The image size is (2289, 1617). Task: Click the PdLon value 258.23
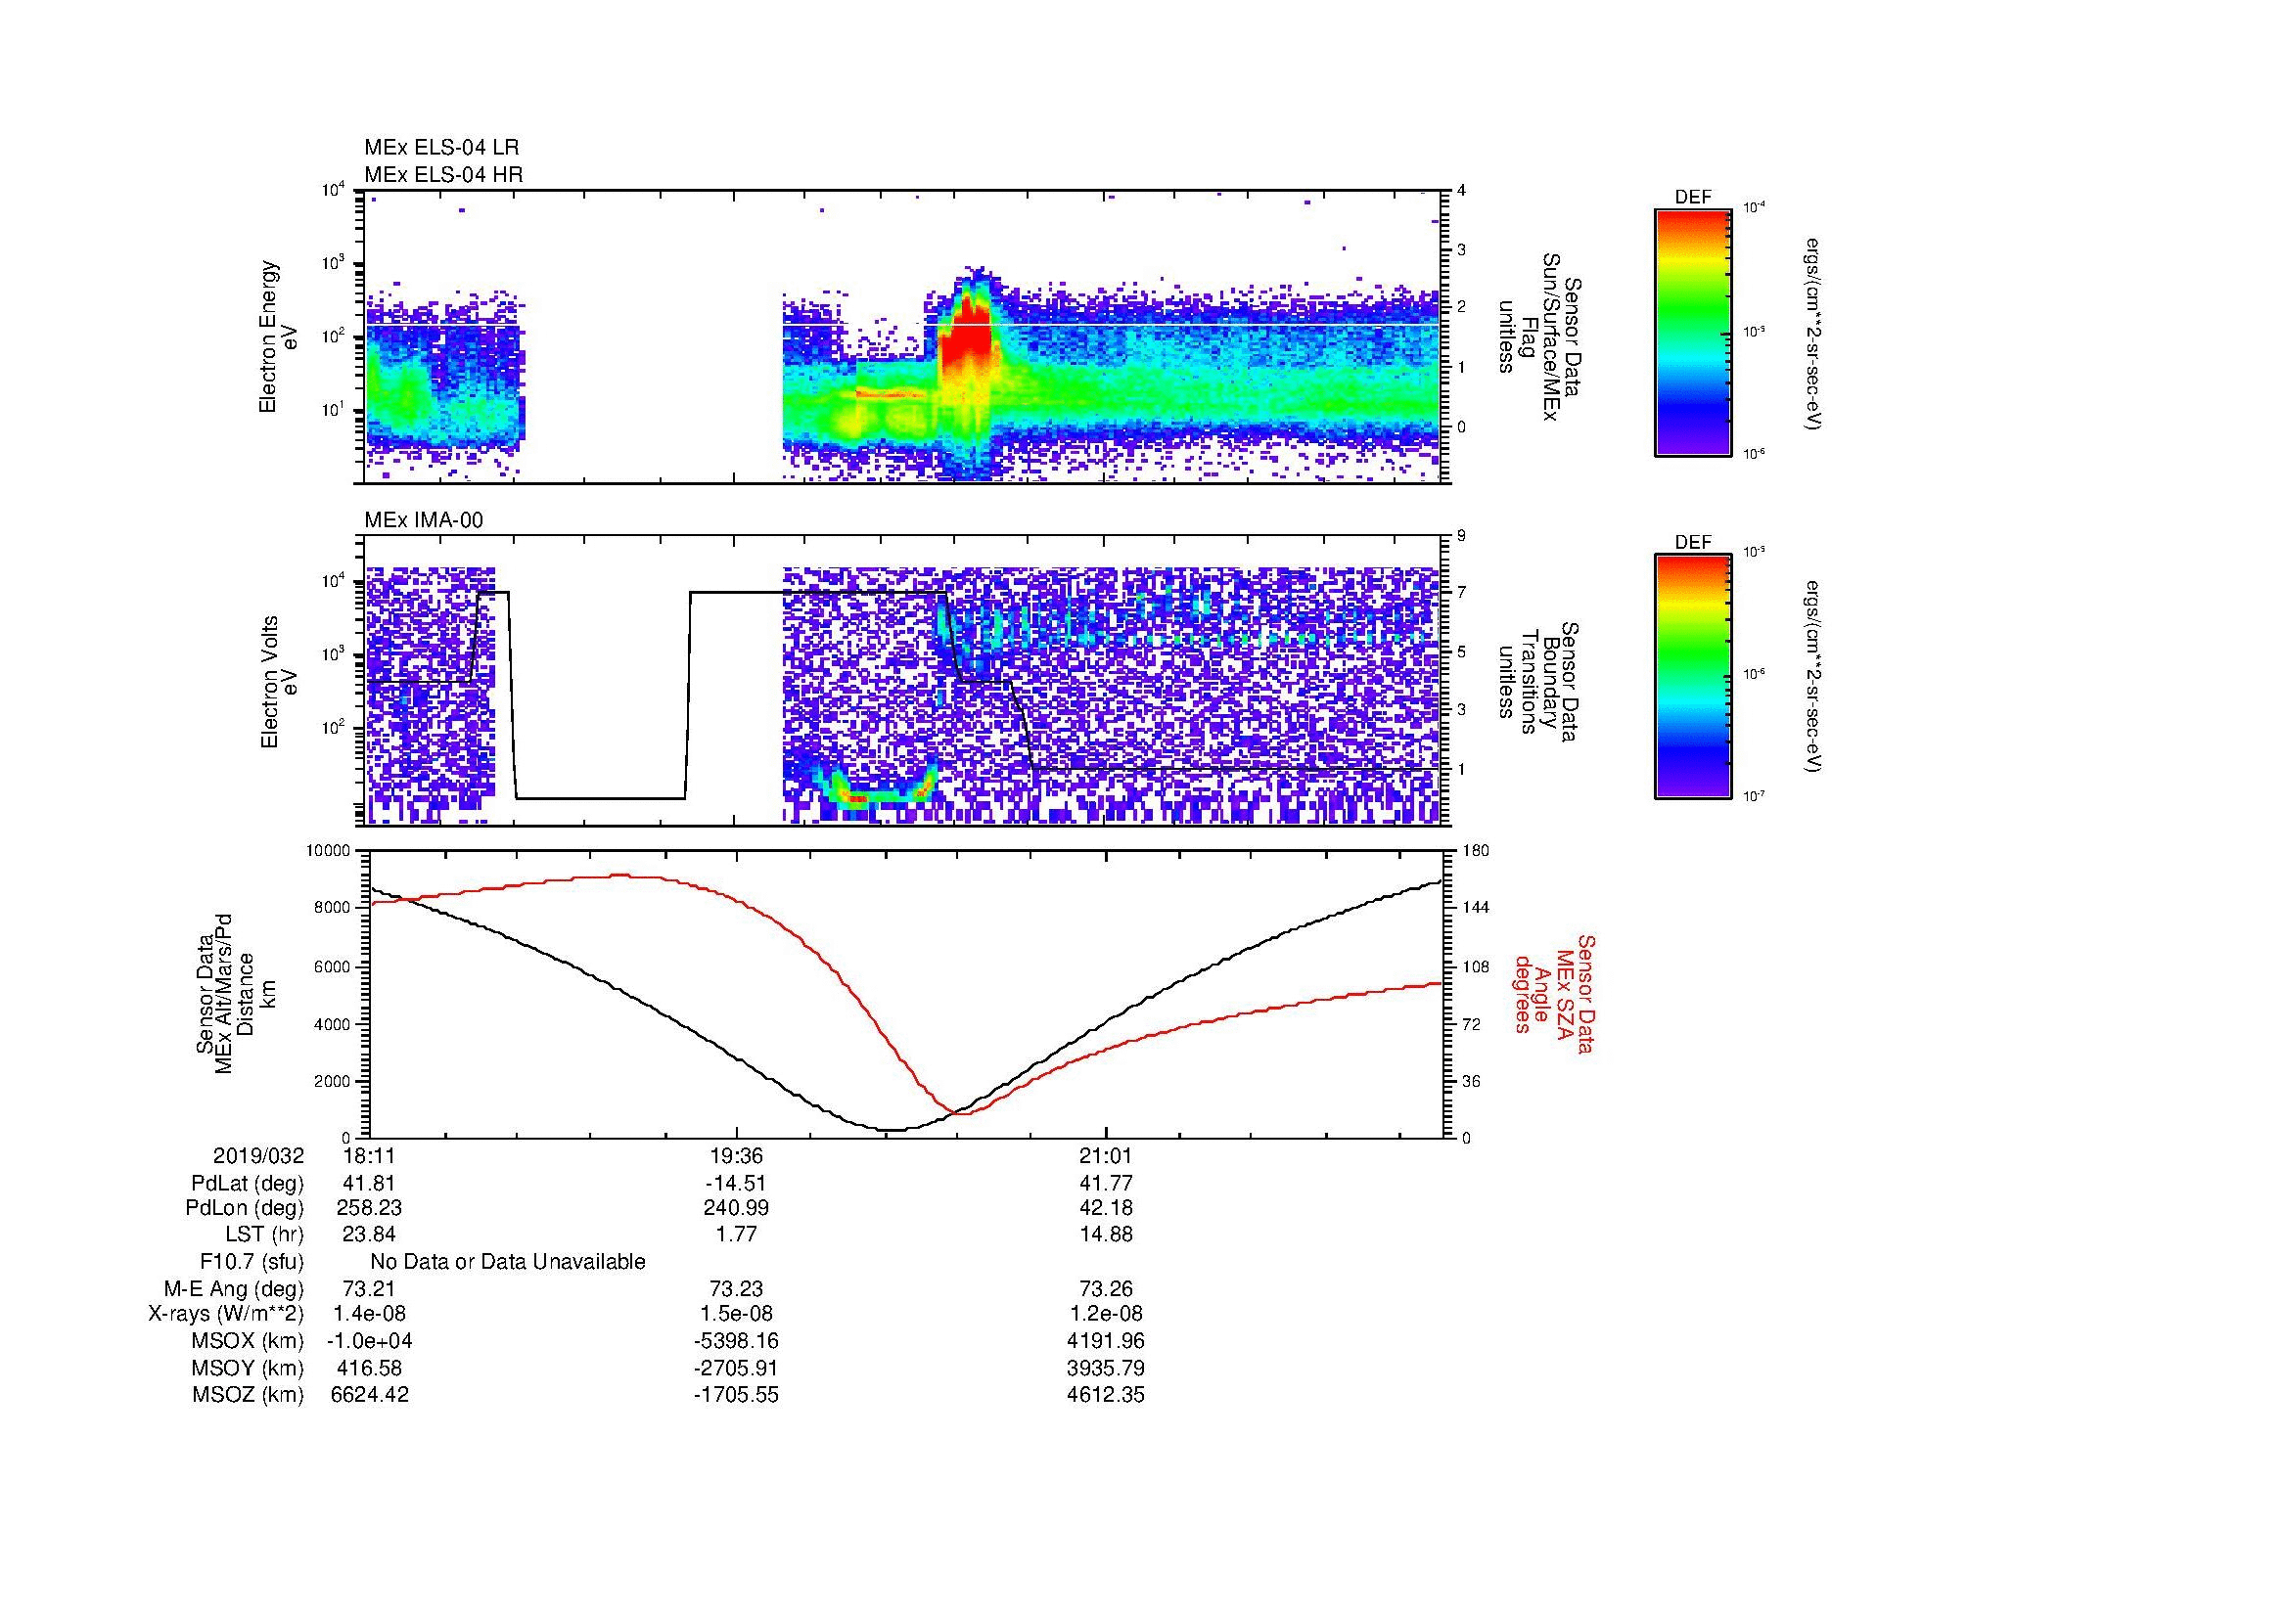[369, 1208]
